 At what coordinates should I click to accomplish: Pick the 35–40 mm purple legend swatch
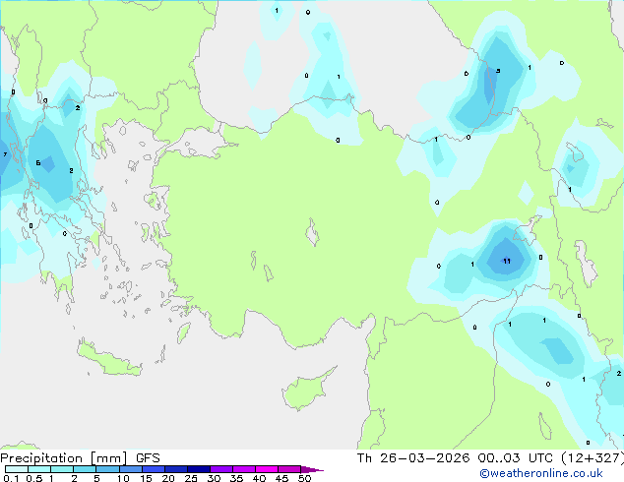[244, 469]
